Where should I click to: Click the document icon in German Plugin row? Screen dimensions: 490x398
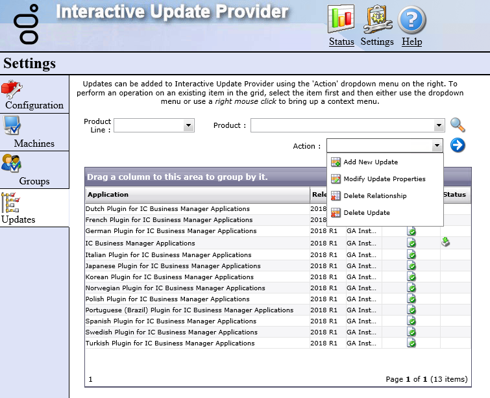pyautogui.click(x=411, y=232)
